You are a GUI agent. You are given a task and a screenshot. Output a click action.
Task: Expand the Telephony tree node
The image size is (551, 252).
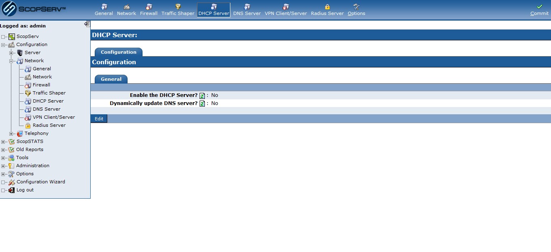click(x=11, y=134)
